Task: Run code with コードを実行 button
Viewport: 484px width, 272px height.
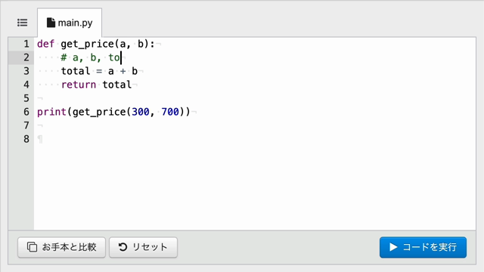Action: pyautogui.click(x=423, y=247)
